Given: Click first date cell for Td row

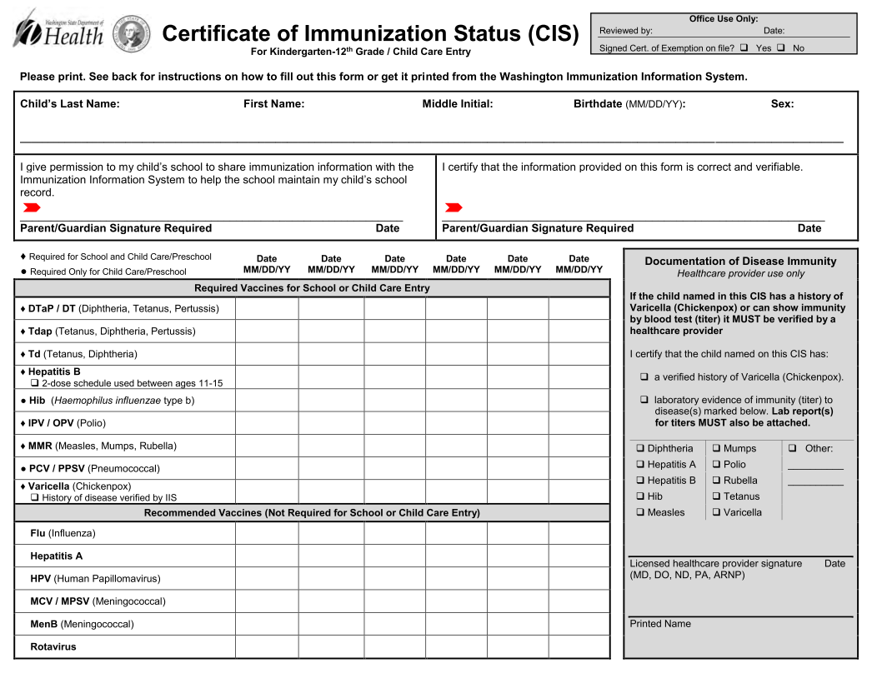Looking at the screenshot, I should pyautogui.click(x=267, y=354).
